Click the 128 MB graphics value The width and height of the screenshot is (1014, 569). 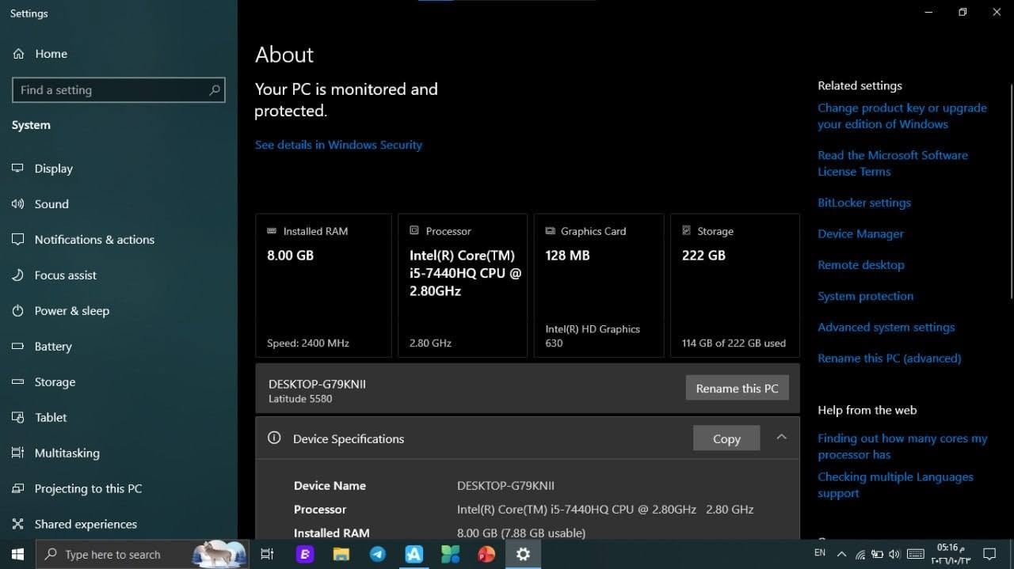[567, 256]
